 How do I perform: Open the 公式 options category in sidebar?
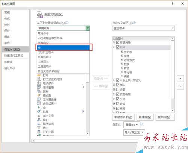15,18
